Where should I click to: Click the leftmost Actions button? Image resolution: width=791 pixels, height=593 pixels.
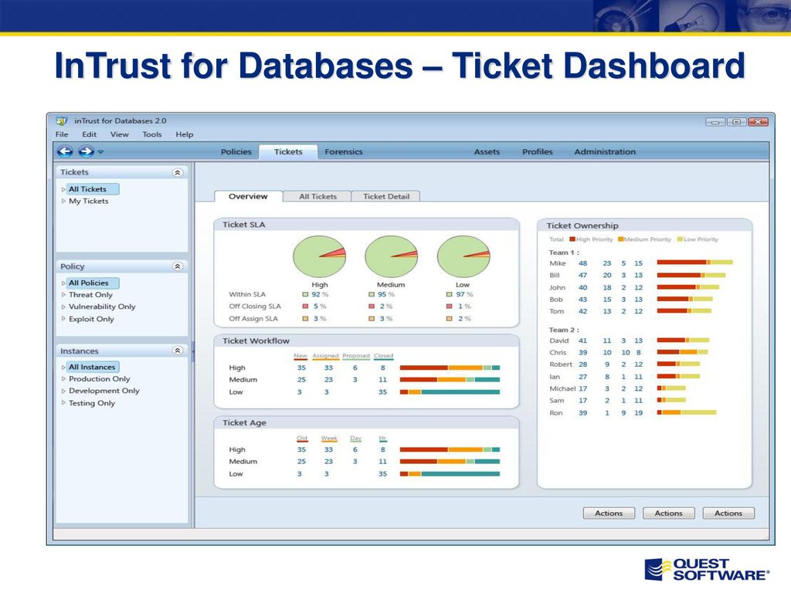tap(609, 513)
